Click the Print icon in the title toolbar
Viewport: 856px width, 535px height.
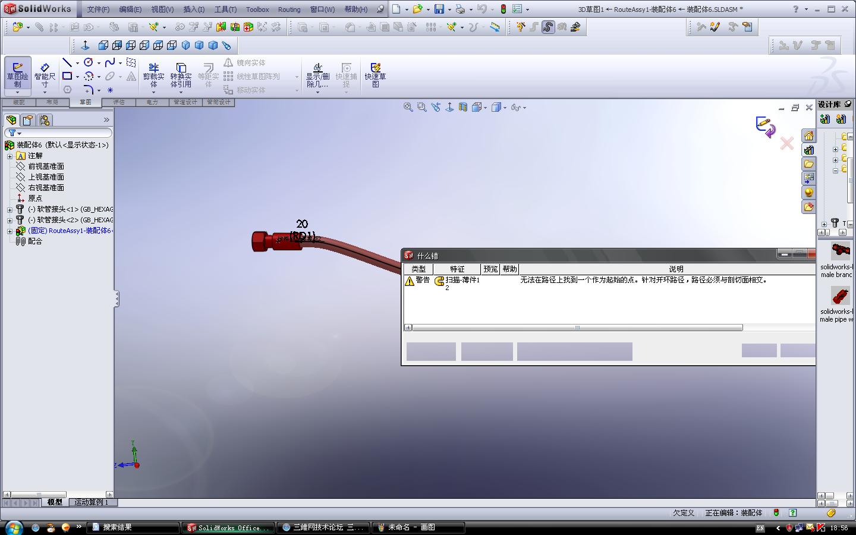pyautogui.click(x=460, y=9)
